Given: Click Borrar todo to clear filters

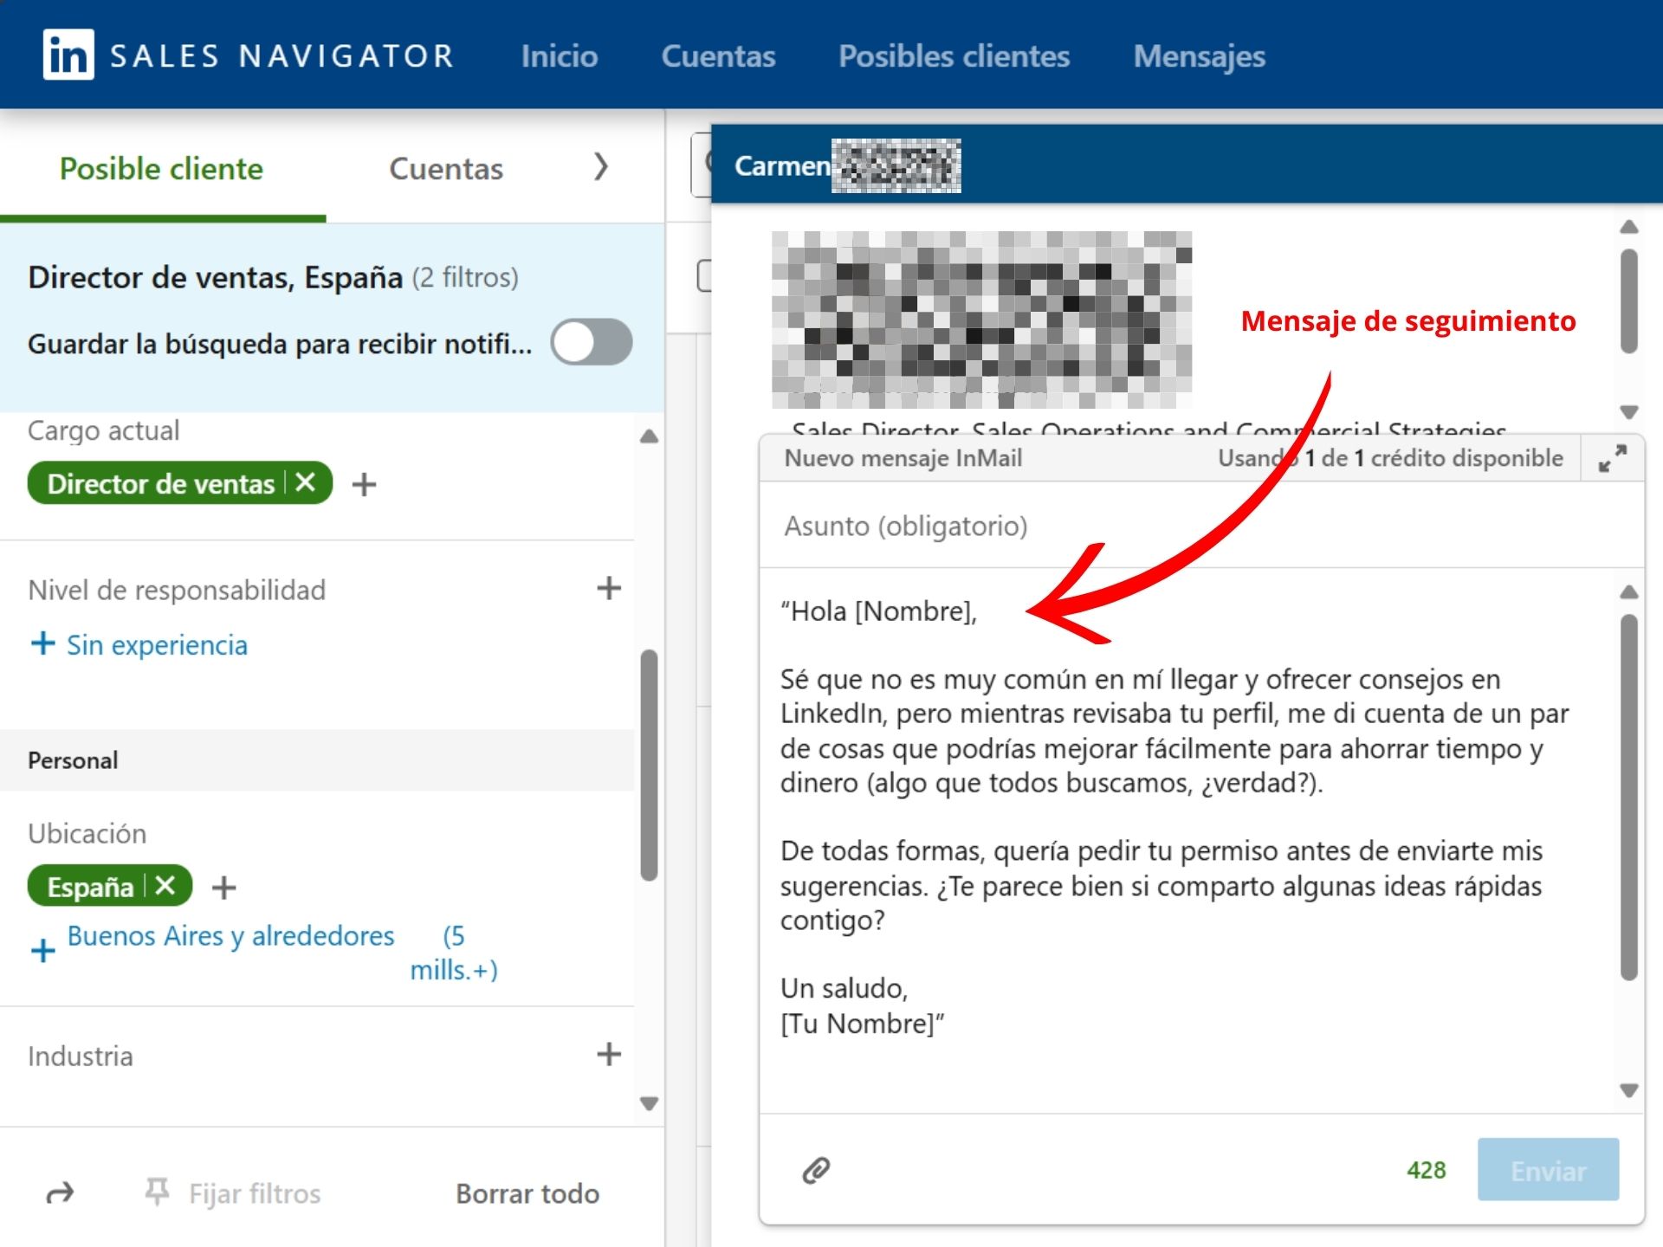Looking at the screenshot, I should point(527,1193).
